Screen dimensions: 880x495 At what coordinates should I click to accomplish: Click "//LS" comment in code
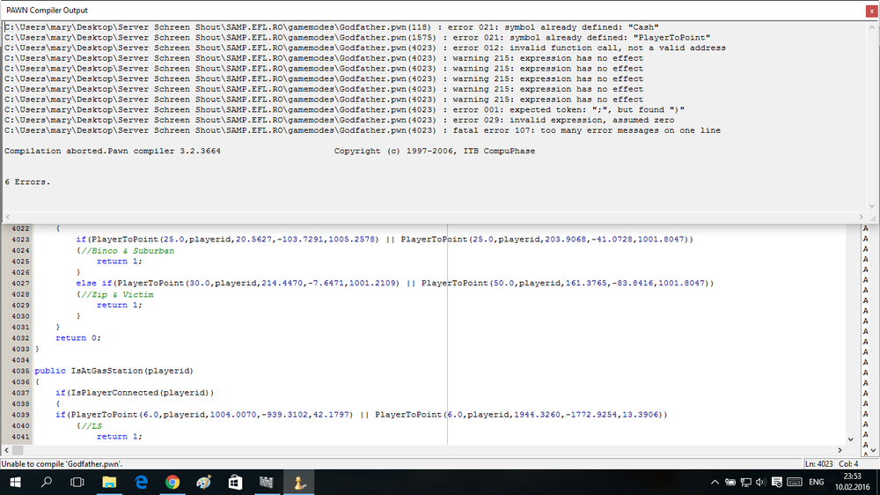92,426
